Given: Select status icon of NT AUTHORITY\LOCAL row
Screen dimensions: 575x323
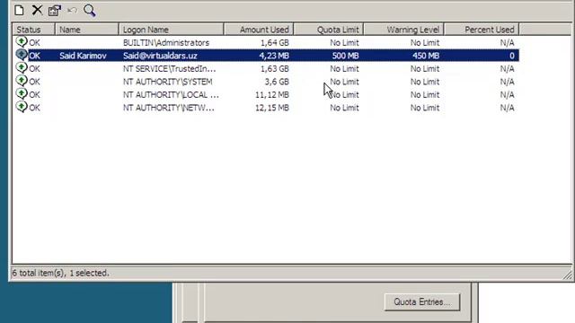Looking at the screenshot, I should pos(22,94).
